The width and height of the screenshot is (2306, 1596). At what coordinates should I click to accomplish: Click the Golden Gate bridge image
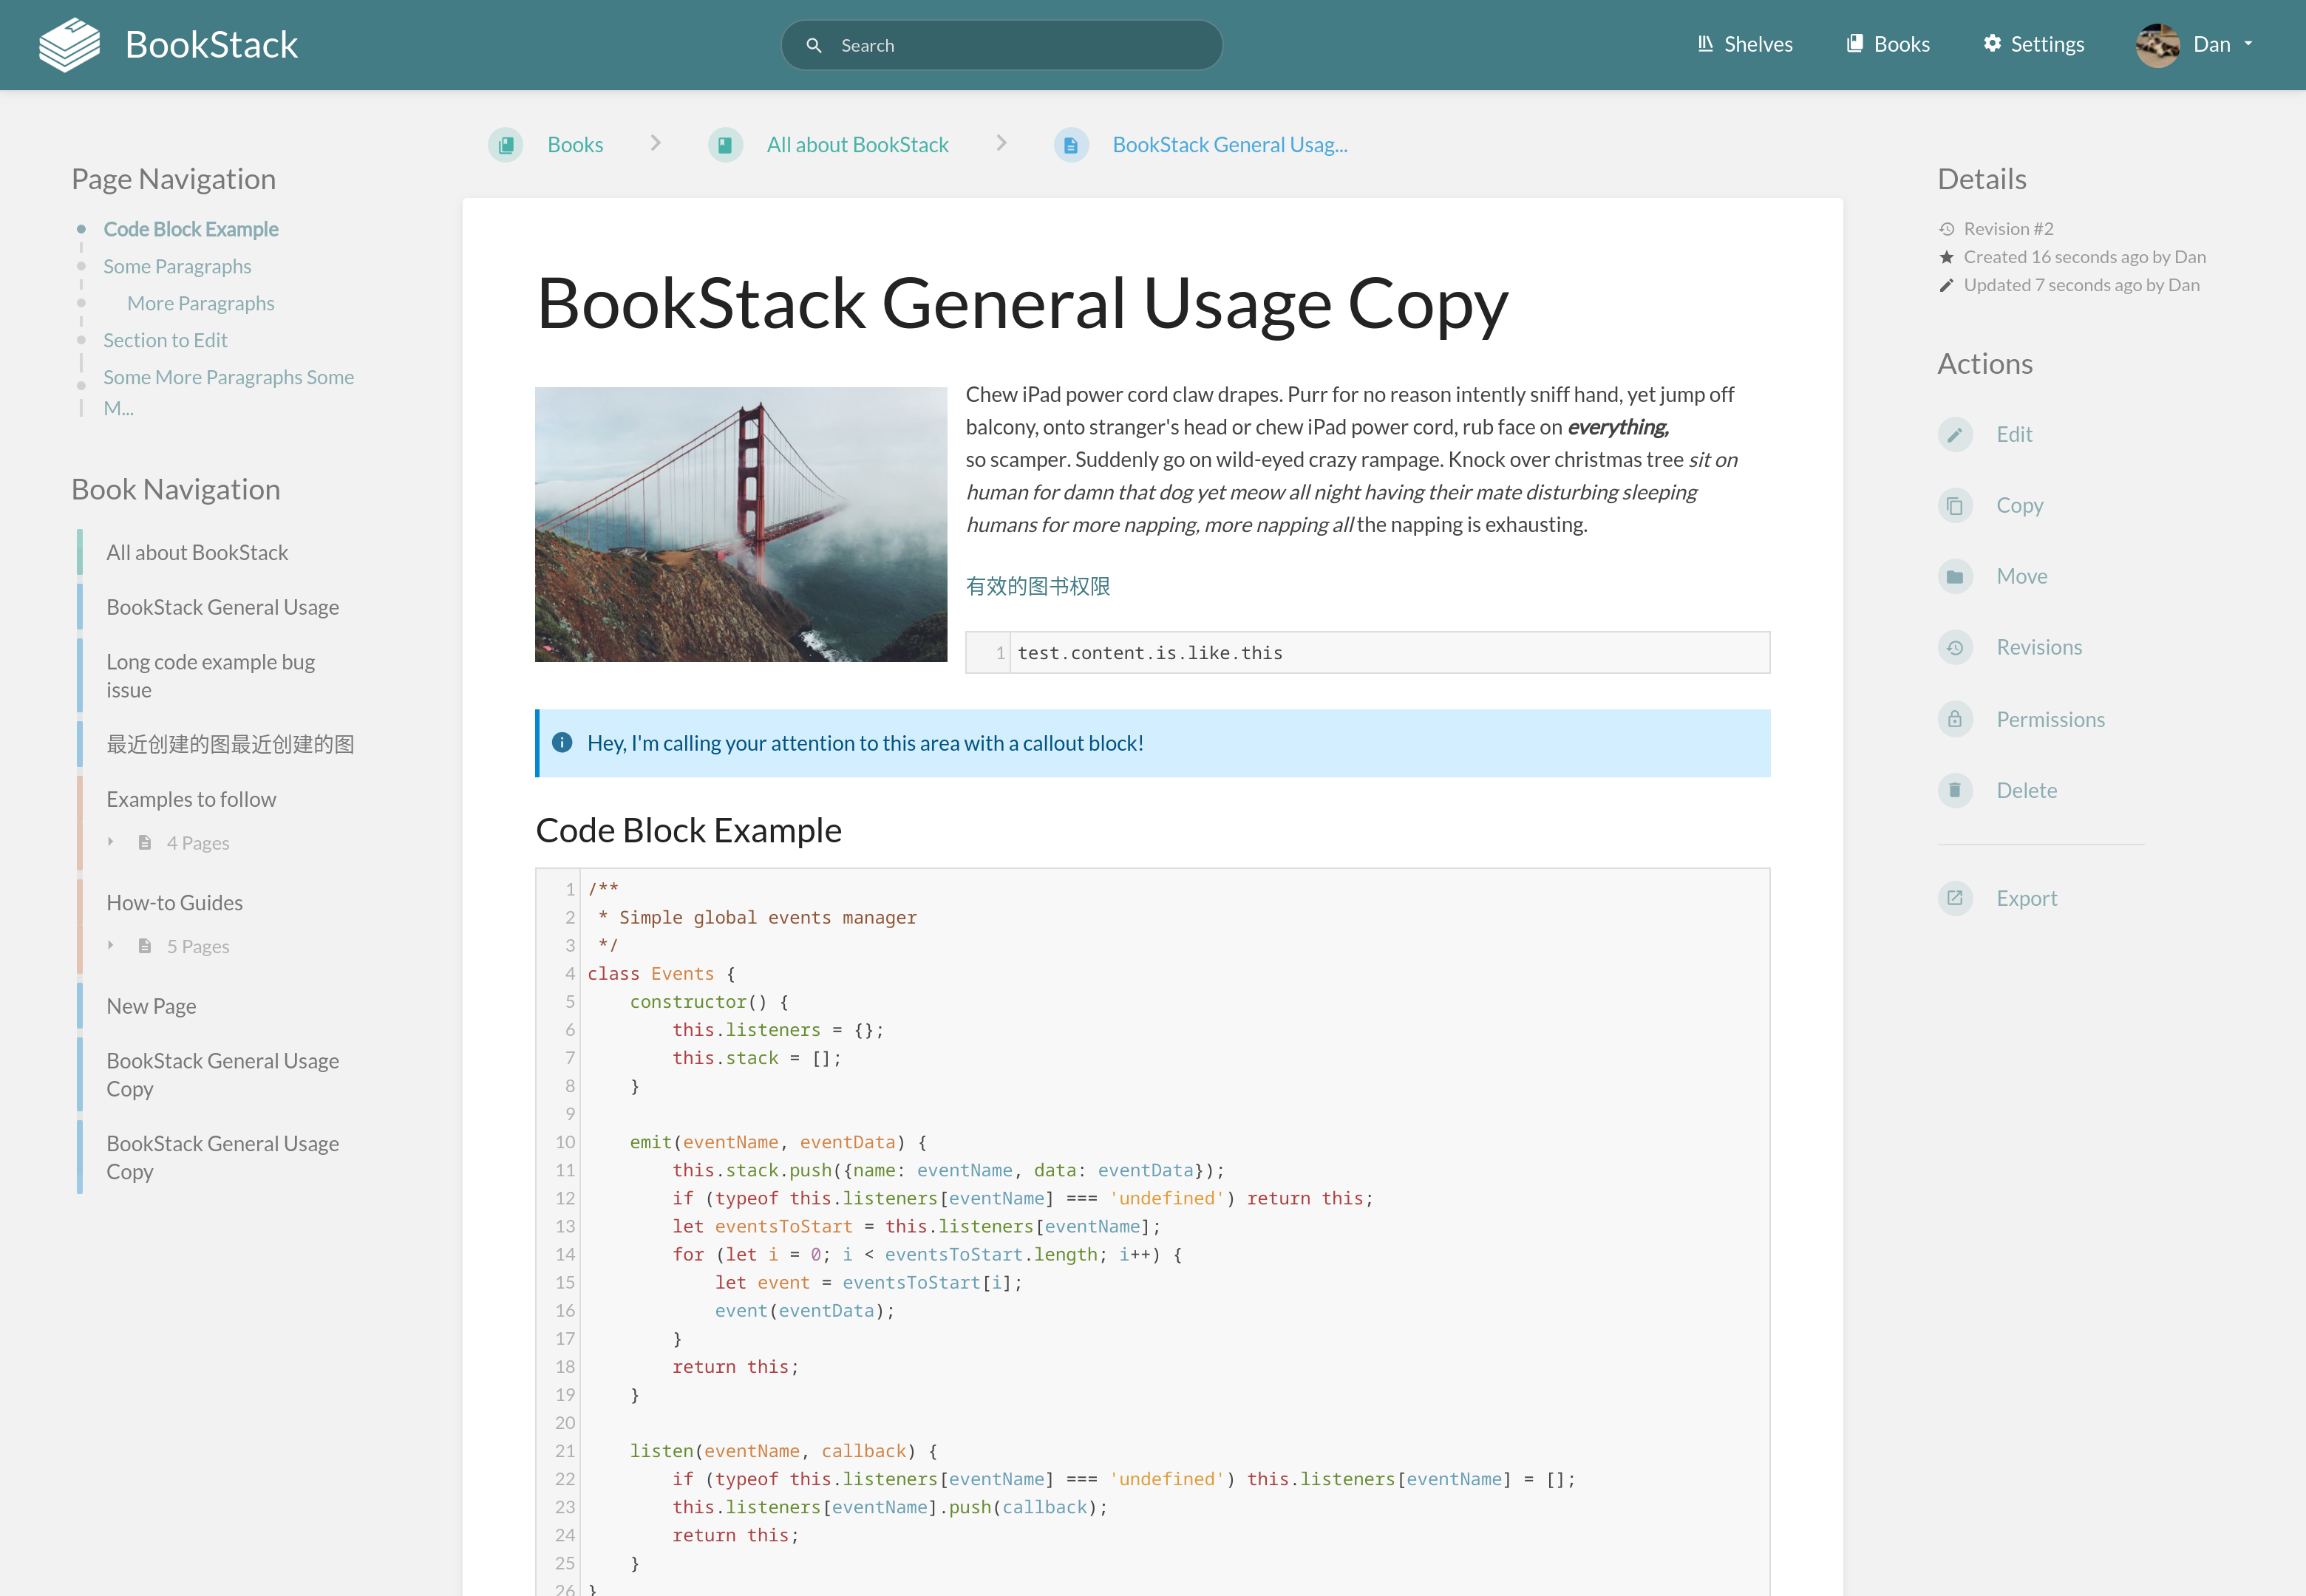(x=740, y=524)
